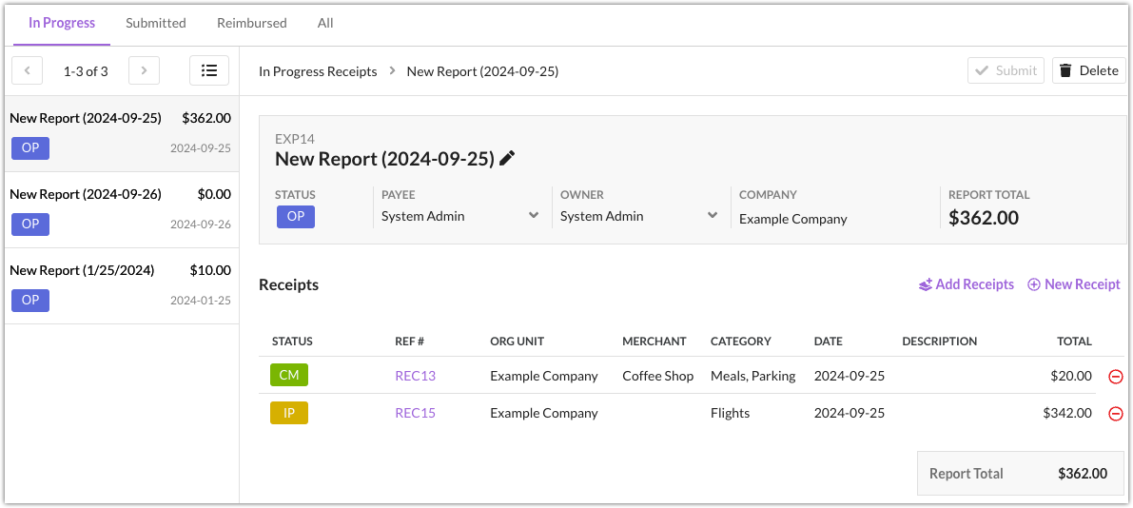The width and height of the screenshot is (1133, 508).
Task: Click the IP status badge on REC15
Action: pyautogui.click(x=289, y=413)
